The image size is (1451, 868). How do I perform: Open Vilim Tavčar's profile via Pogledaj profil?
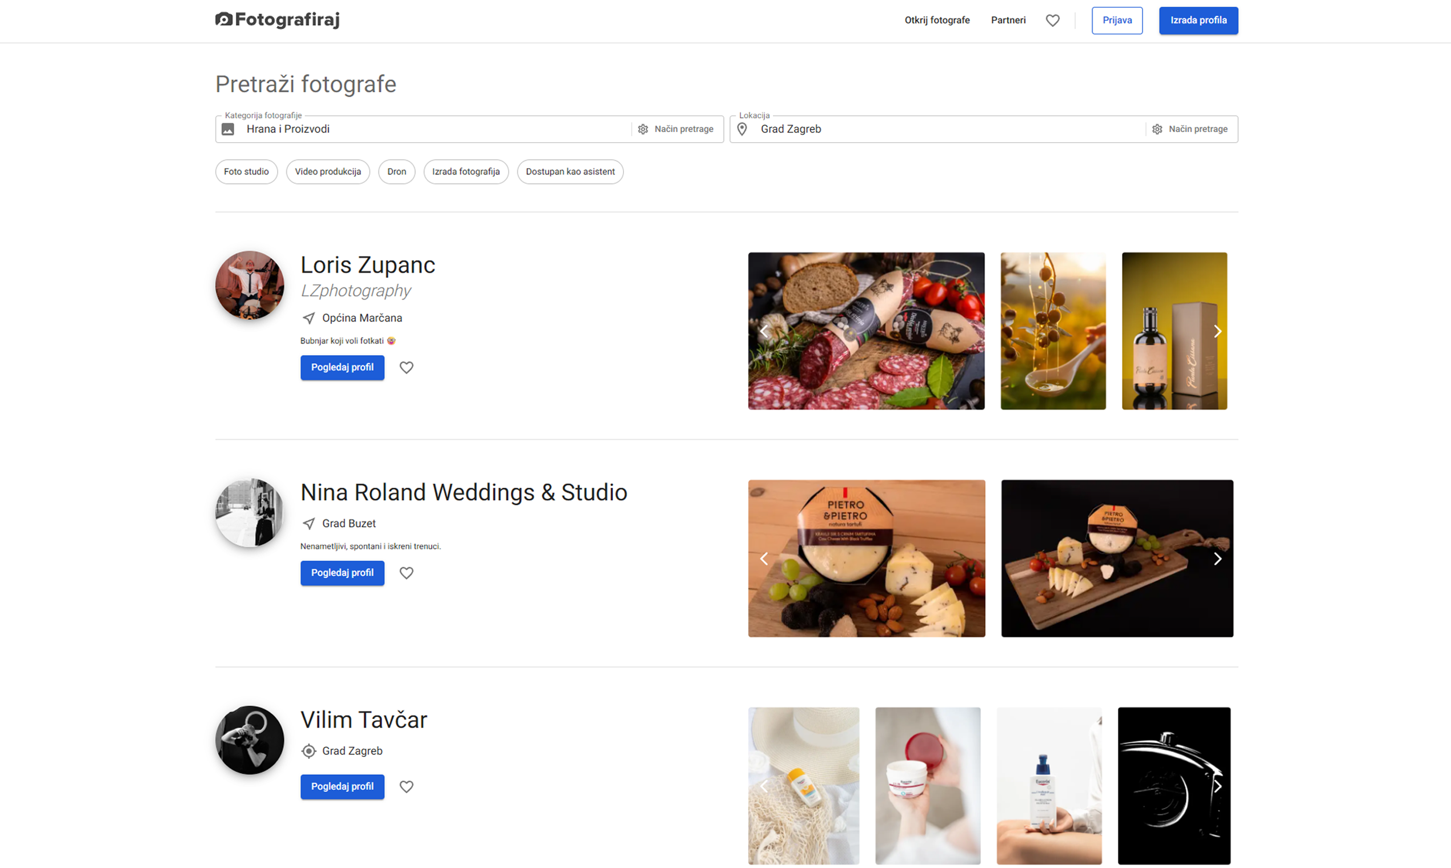pyautogui.click(x=342, y=787)
